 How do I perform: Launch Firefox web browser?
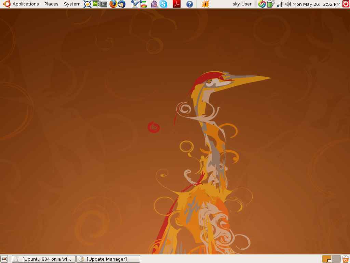[x=113, y=4]
